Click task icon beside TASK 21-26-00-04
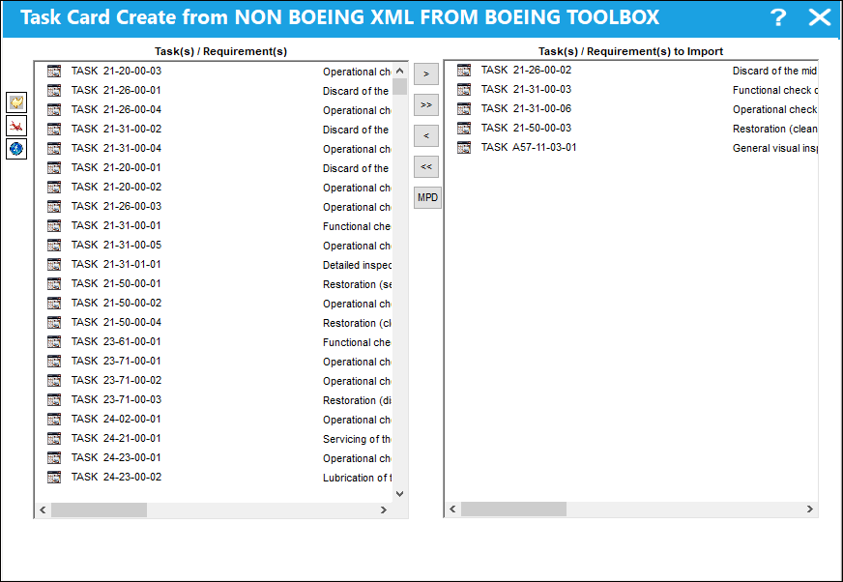The width and height of the screenshot is (843, 582). tap(54, 110)
